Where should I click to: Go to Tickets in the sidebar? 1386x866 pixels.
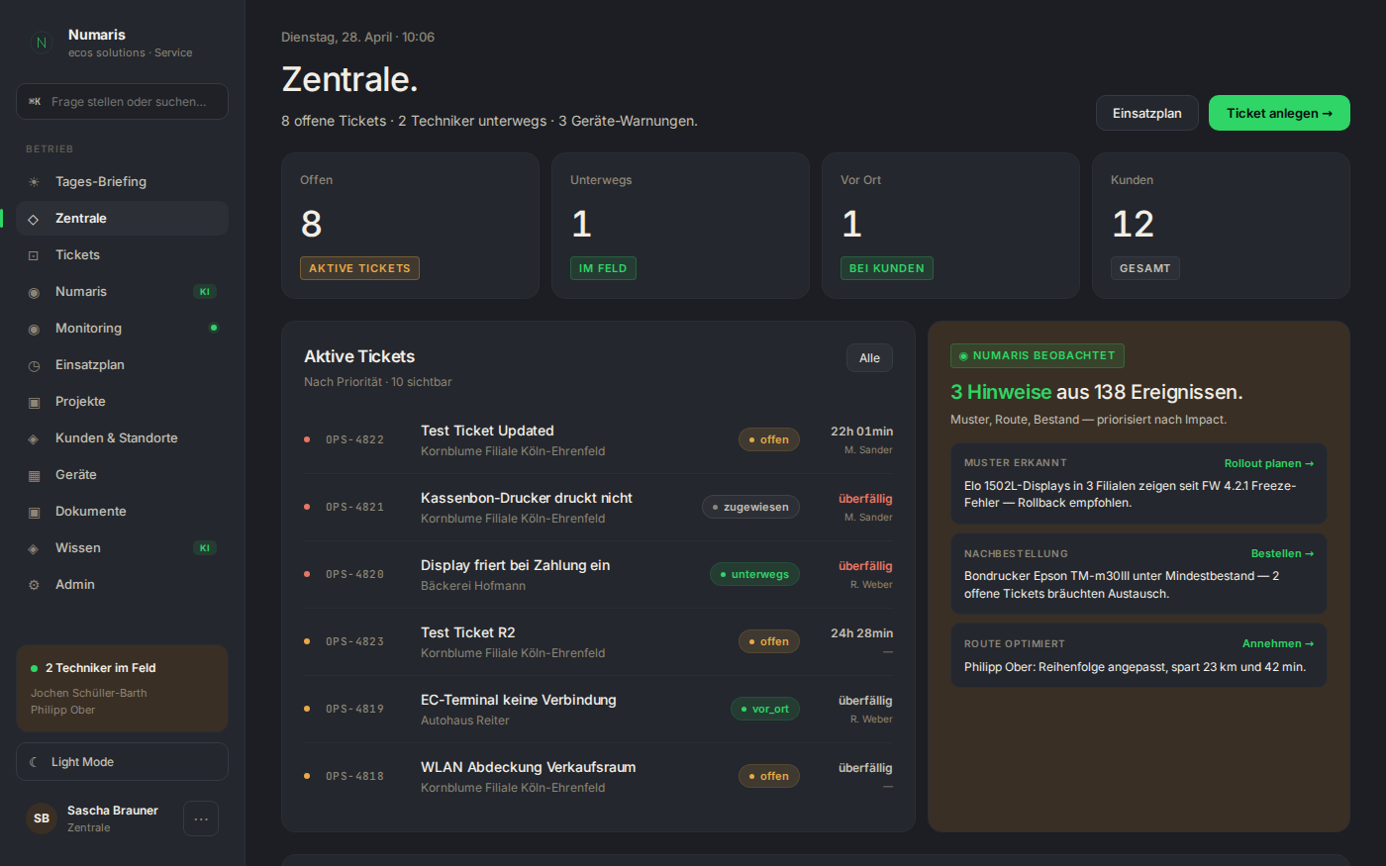[x=122, y=255]
